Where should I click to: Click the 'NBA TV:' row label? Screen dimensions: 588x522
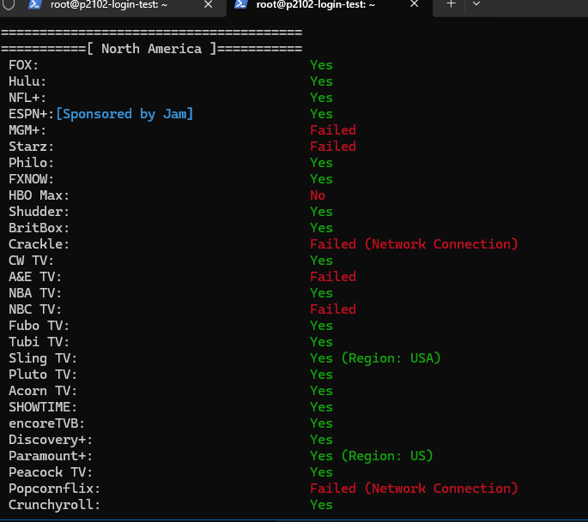(x=35, y=293)
